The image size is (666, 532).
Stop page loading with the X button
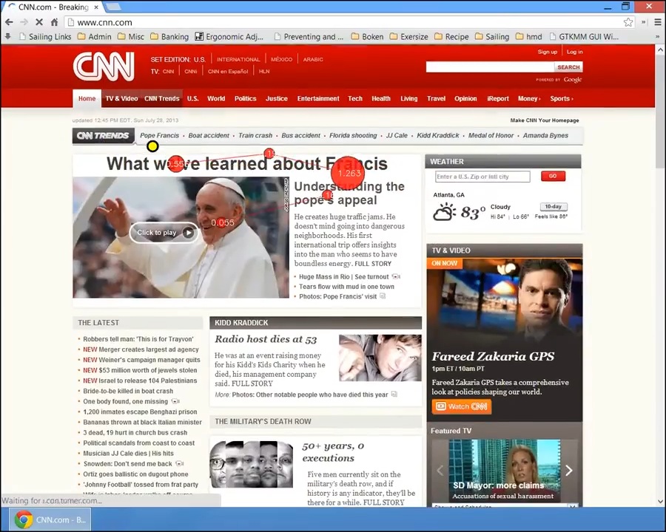[x=38, y=22]
